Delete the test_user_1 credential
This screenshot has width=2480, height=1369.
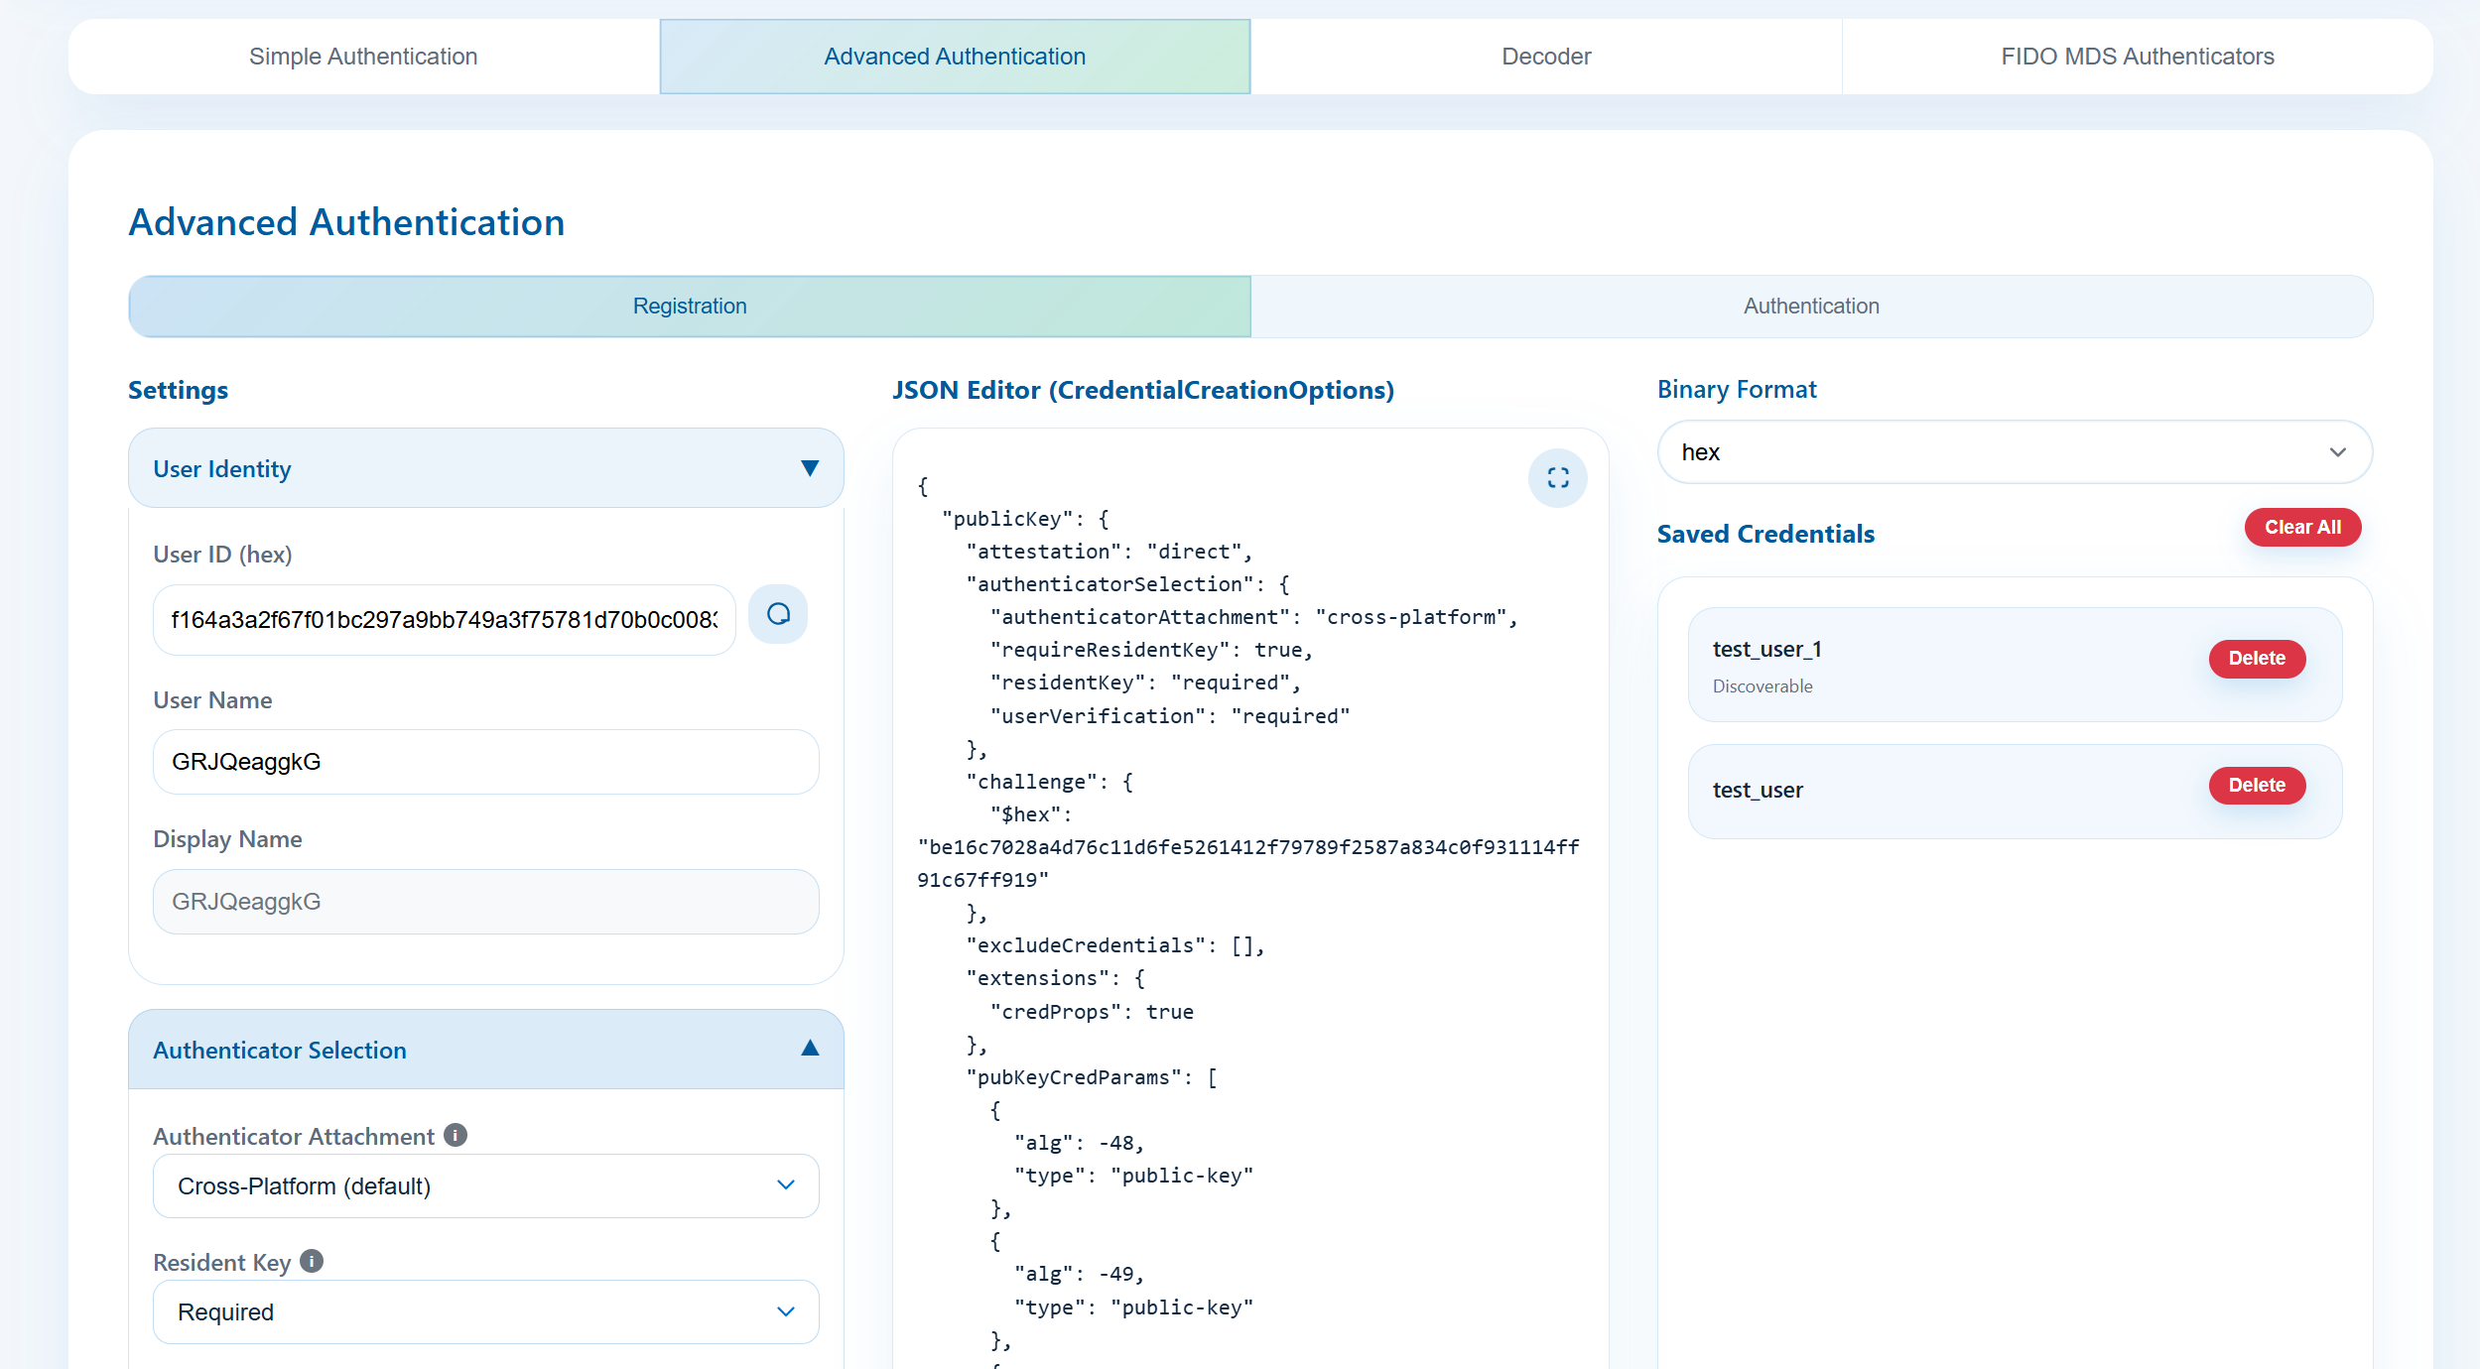tap(2256, 659)
